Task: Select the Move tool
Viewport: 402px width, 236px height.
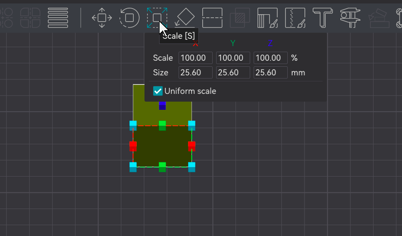Action: (x=102, y=18)
